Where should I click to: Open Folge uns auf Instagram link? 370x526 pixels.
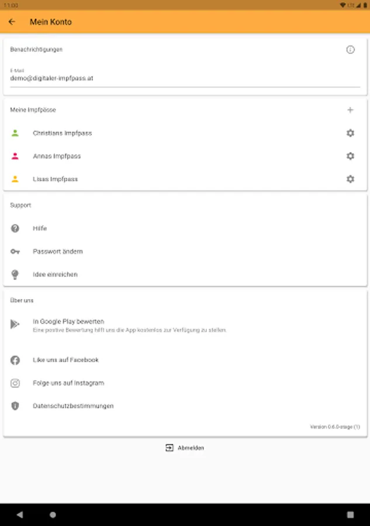(68, 383)
